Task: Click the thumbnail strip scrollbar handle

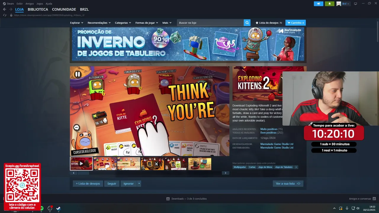Action: click(x=83, y=173)
